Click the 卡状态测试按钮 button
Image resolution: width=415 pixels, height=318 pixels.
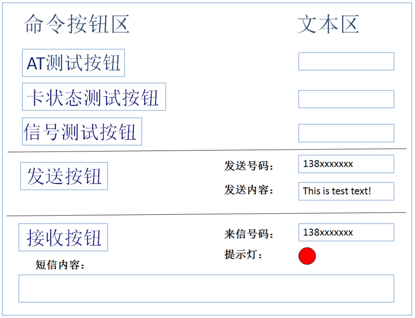pyautogui.click(x=94, y=97)
